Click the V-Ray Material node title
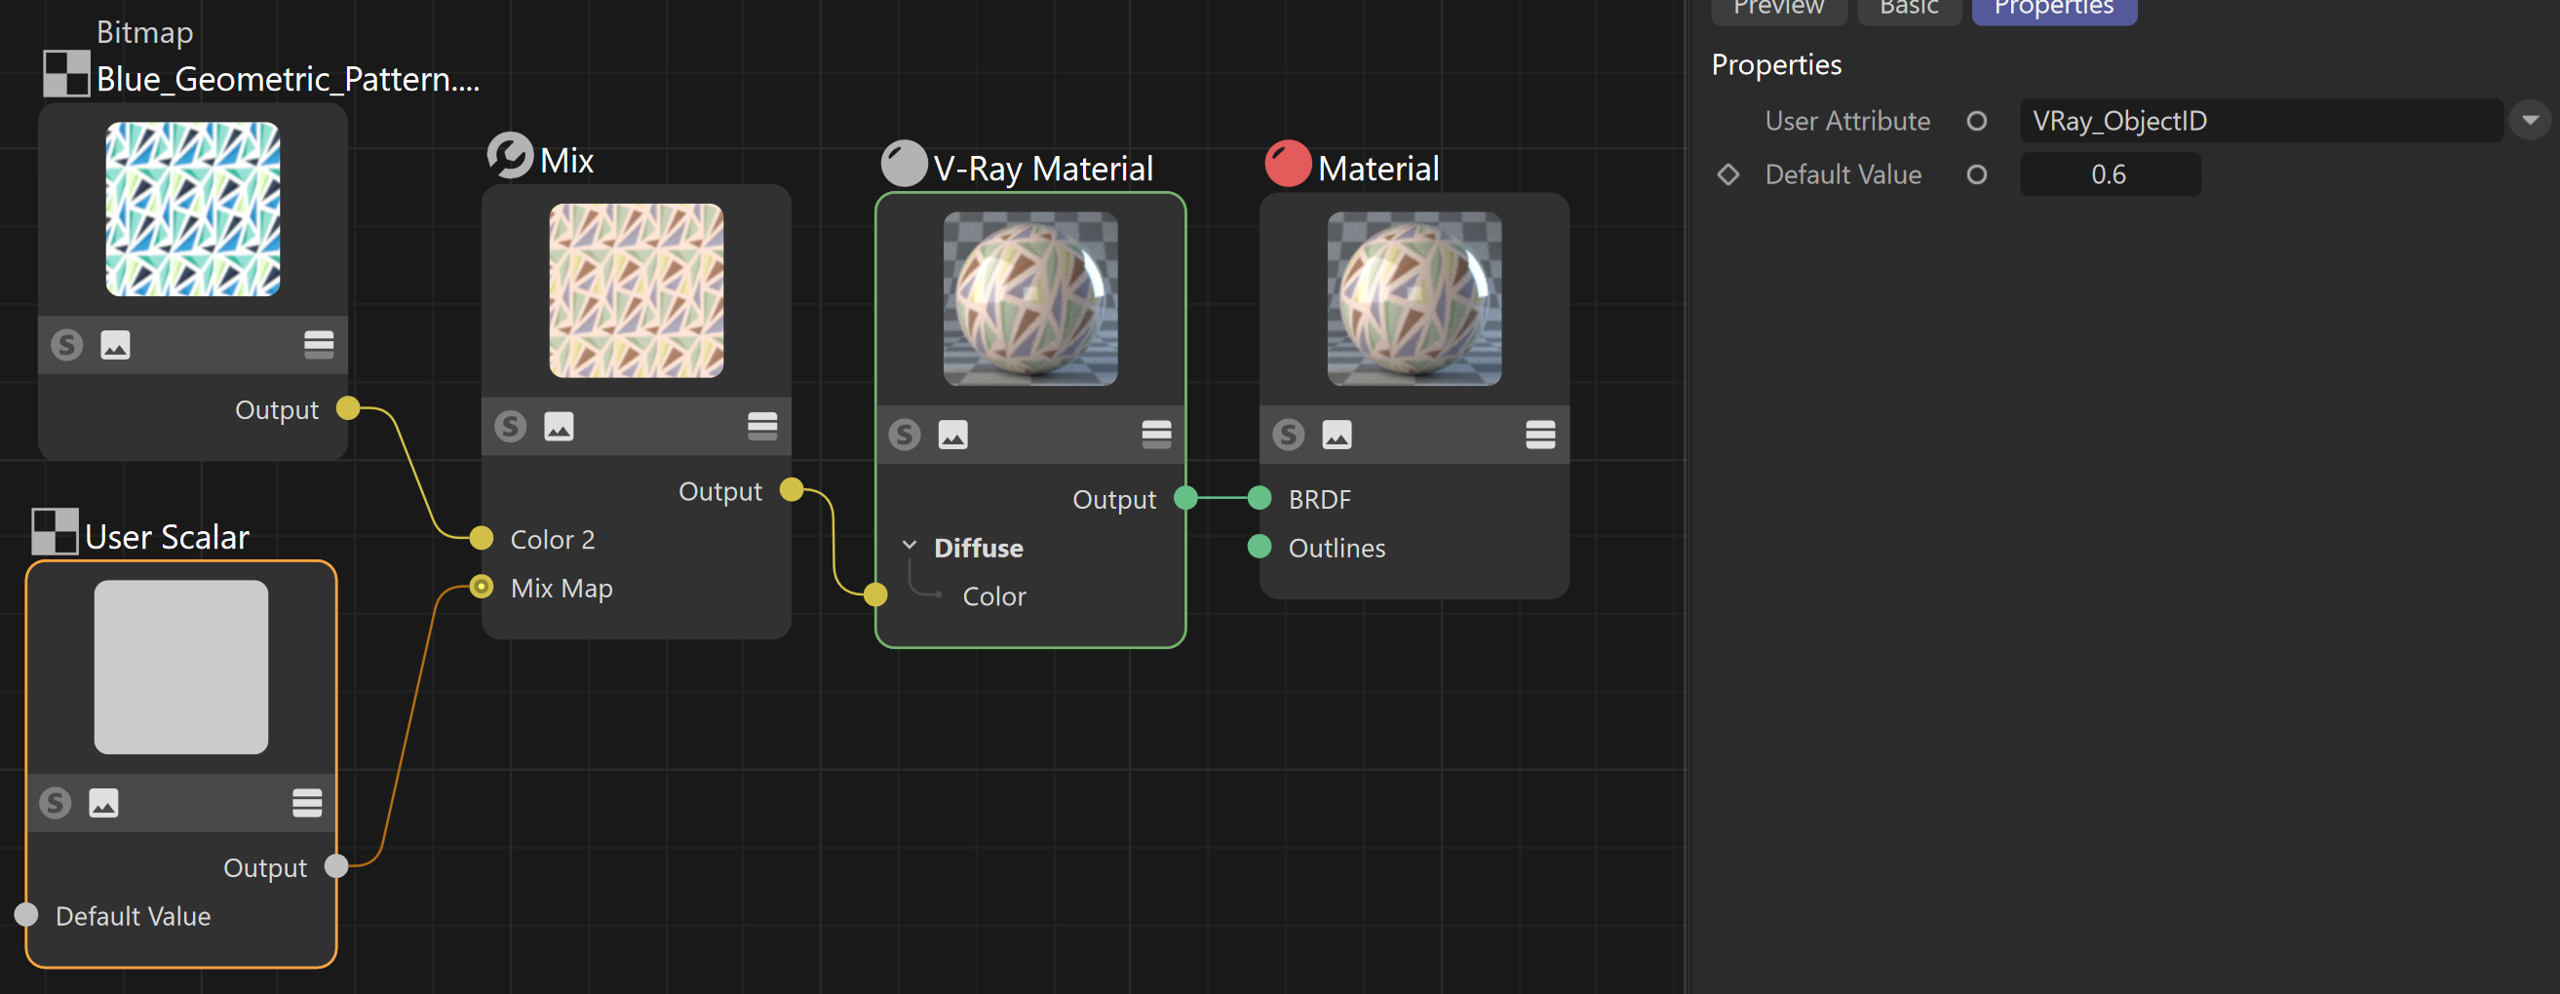The image size is (2560, 994). (1043, 169)
